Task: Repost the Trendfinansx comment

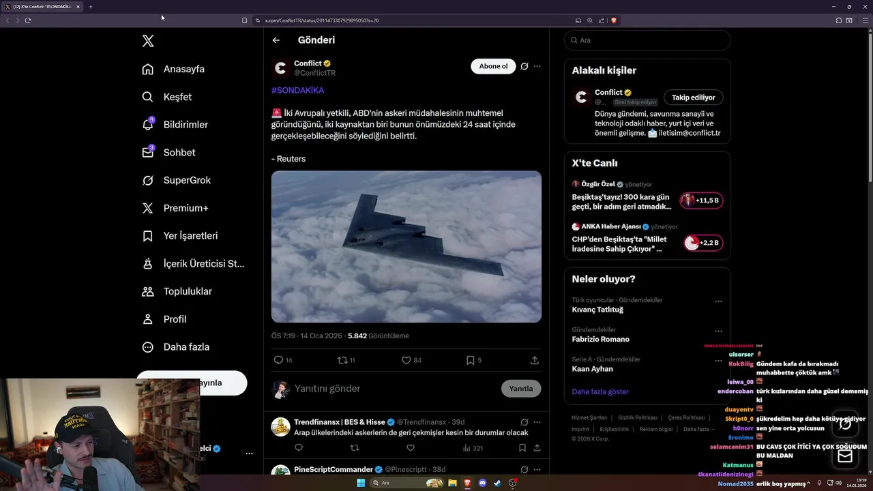Action: [x=355, y=448]
